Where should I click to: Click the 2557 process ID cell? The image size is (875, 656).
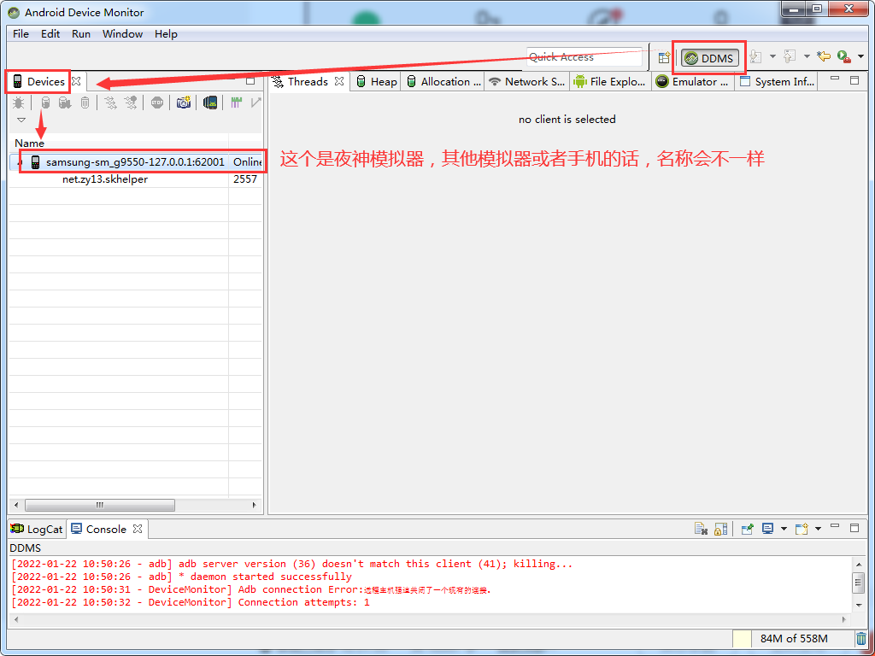click(x=245, y=179)
